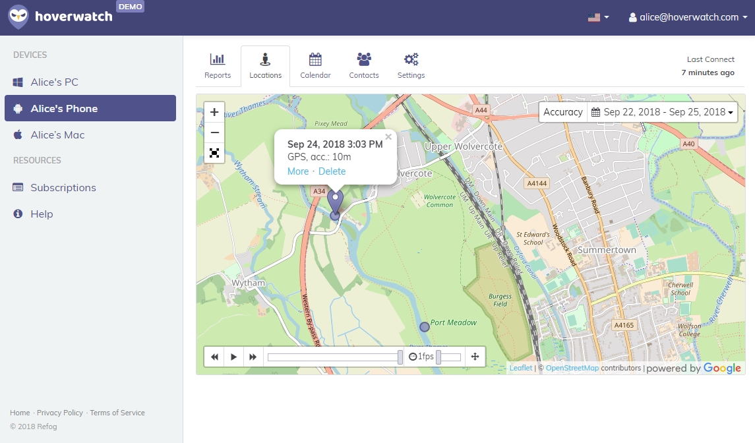Viewport: 755px width, 443px height.
Task: Click the playback timeline slider handle
Action: [x=400, y=357]
